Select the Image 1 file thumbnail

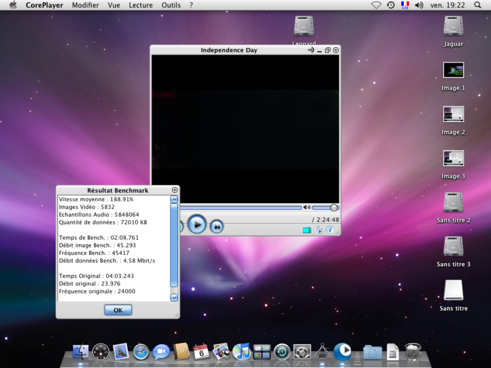tap(453, 70)
